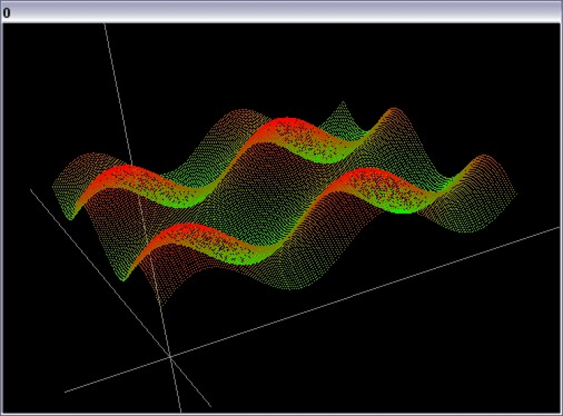Click the origin where the axis lines intersect

click(170, 357)
